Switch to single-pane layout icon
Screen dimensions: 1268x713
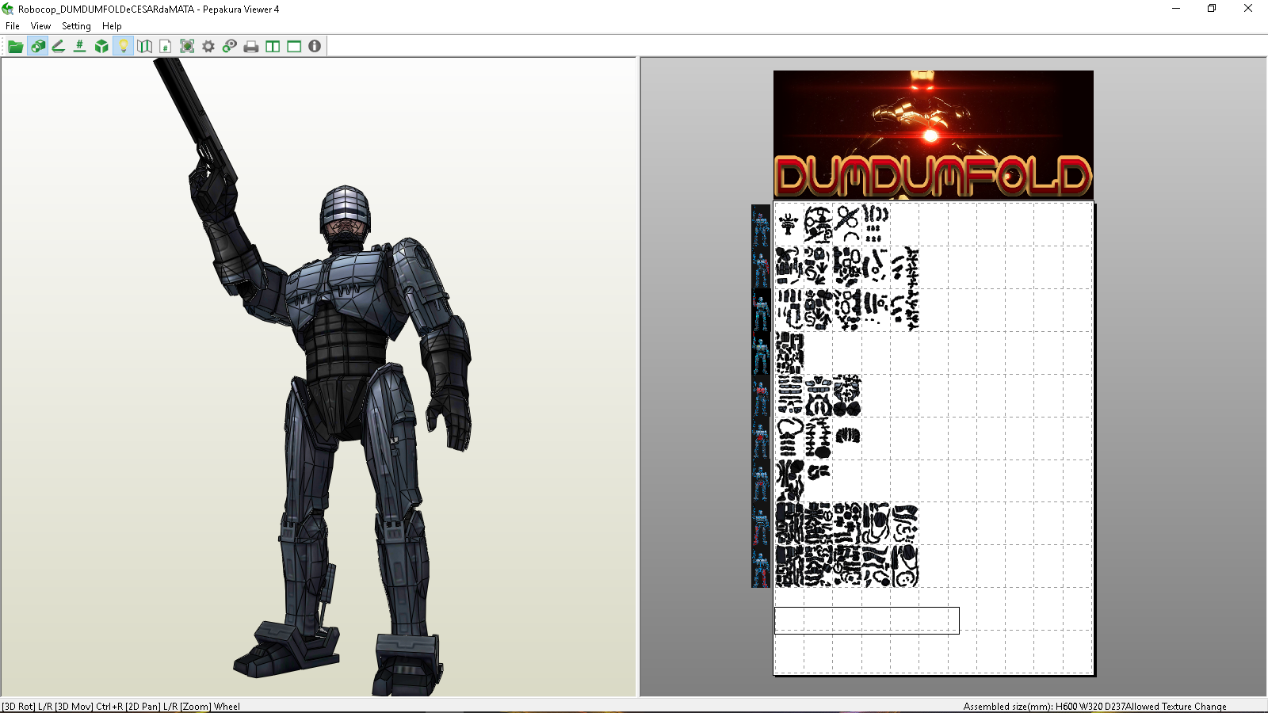pyautogui.click(x=294, y=47)
